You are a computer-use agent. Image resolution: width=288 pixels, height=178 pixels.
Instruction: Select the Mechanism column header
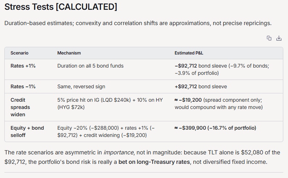coord(69,53)
